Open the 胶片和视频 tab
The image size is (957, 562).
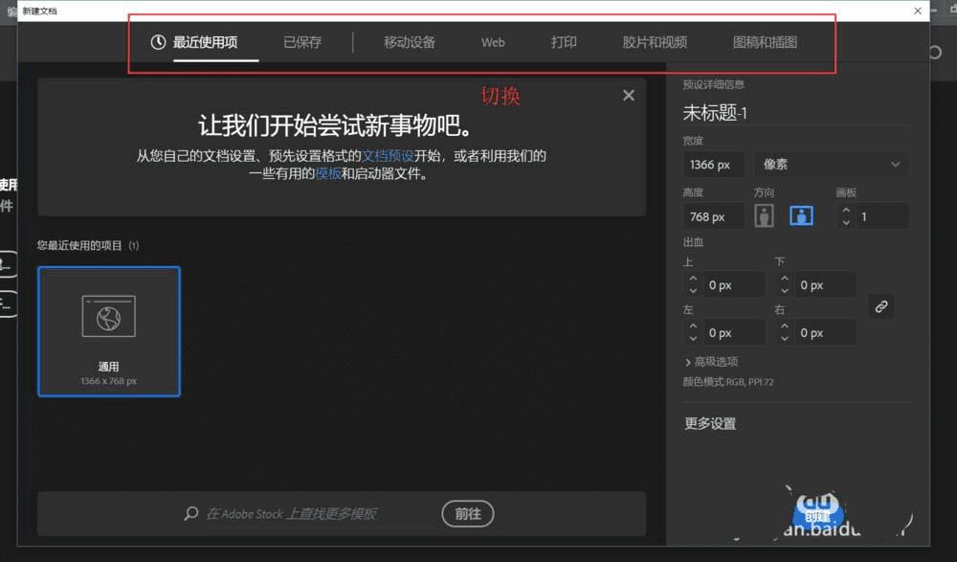(x=655, y=42)
